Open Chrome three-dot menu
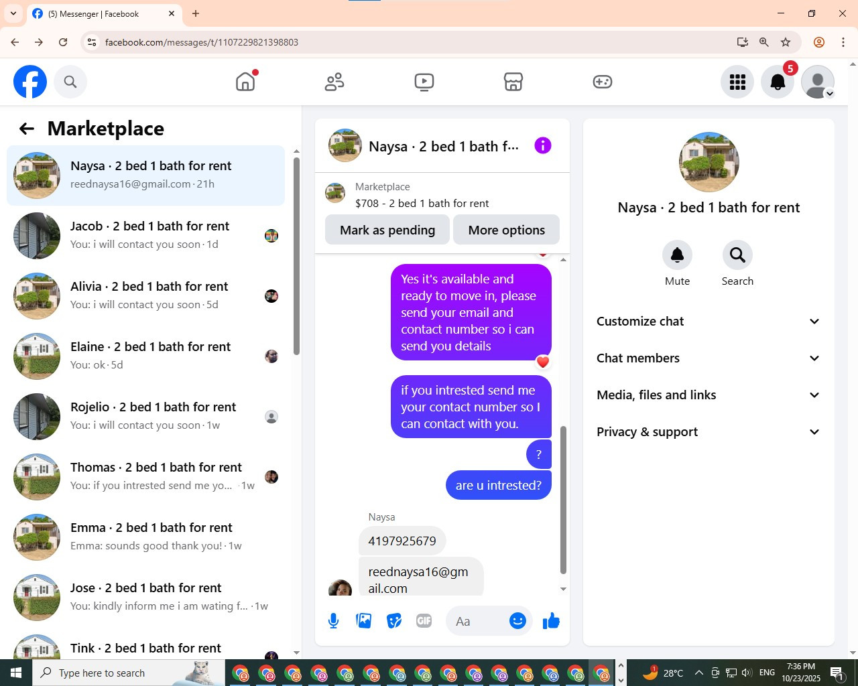Screen dimensions: 858x686 tap(843, 42)
